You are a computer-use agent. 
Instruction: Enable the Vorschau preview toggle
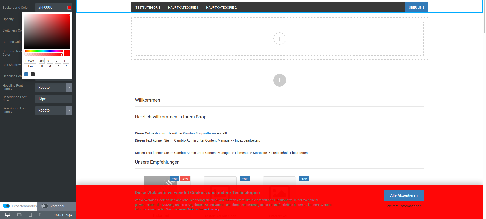coord(45,206)
